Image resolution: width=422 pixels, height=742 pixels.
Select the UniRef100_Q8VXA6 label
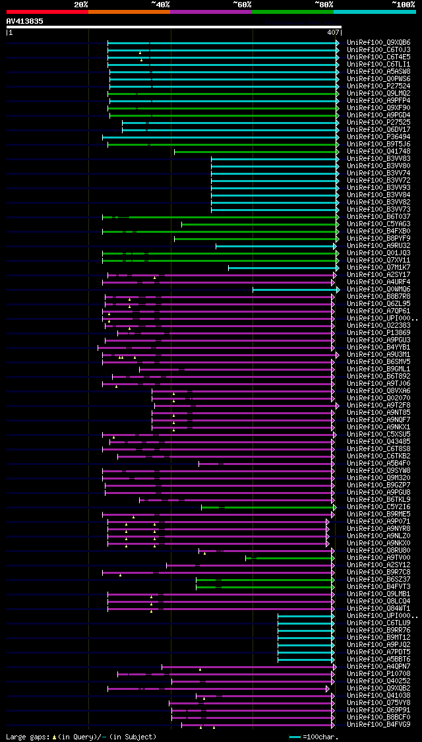coord(378,391)
